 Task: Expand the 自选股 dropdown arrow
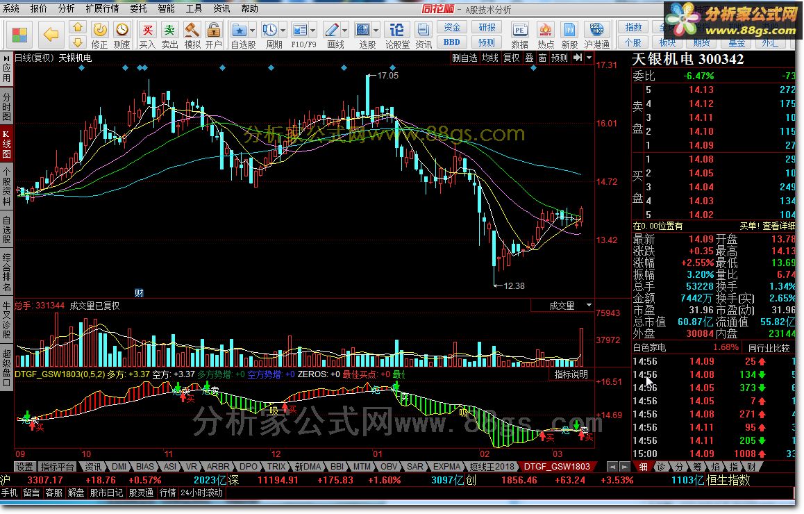coord(252,31)
